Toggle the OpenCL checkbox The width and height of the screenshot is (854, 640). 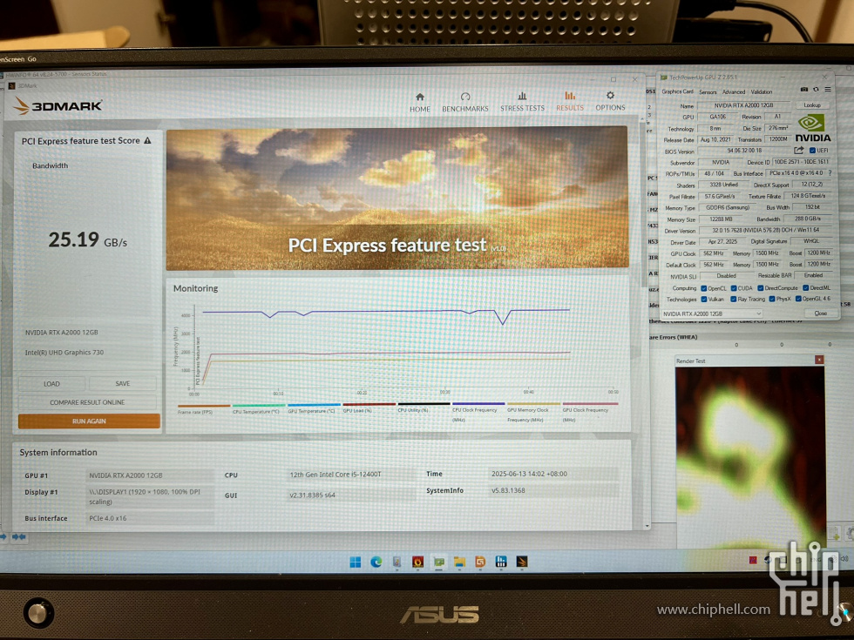(704, 288)
